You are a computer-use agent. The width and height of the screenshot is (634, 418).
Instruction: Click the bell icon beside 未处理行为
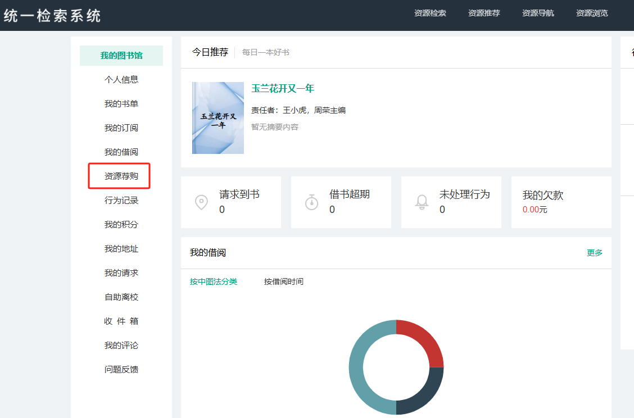(x=422, y=202)
